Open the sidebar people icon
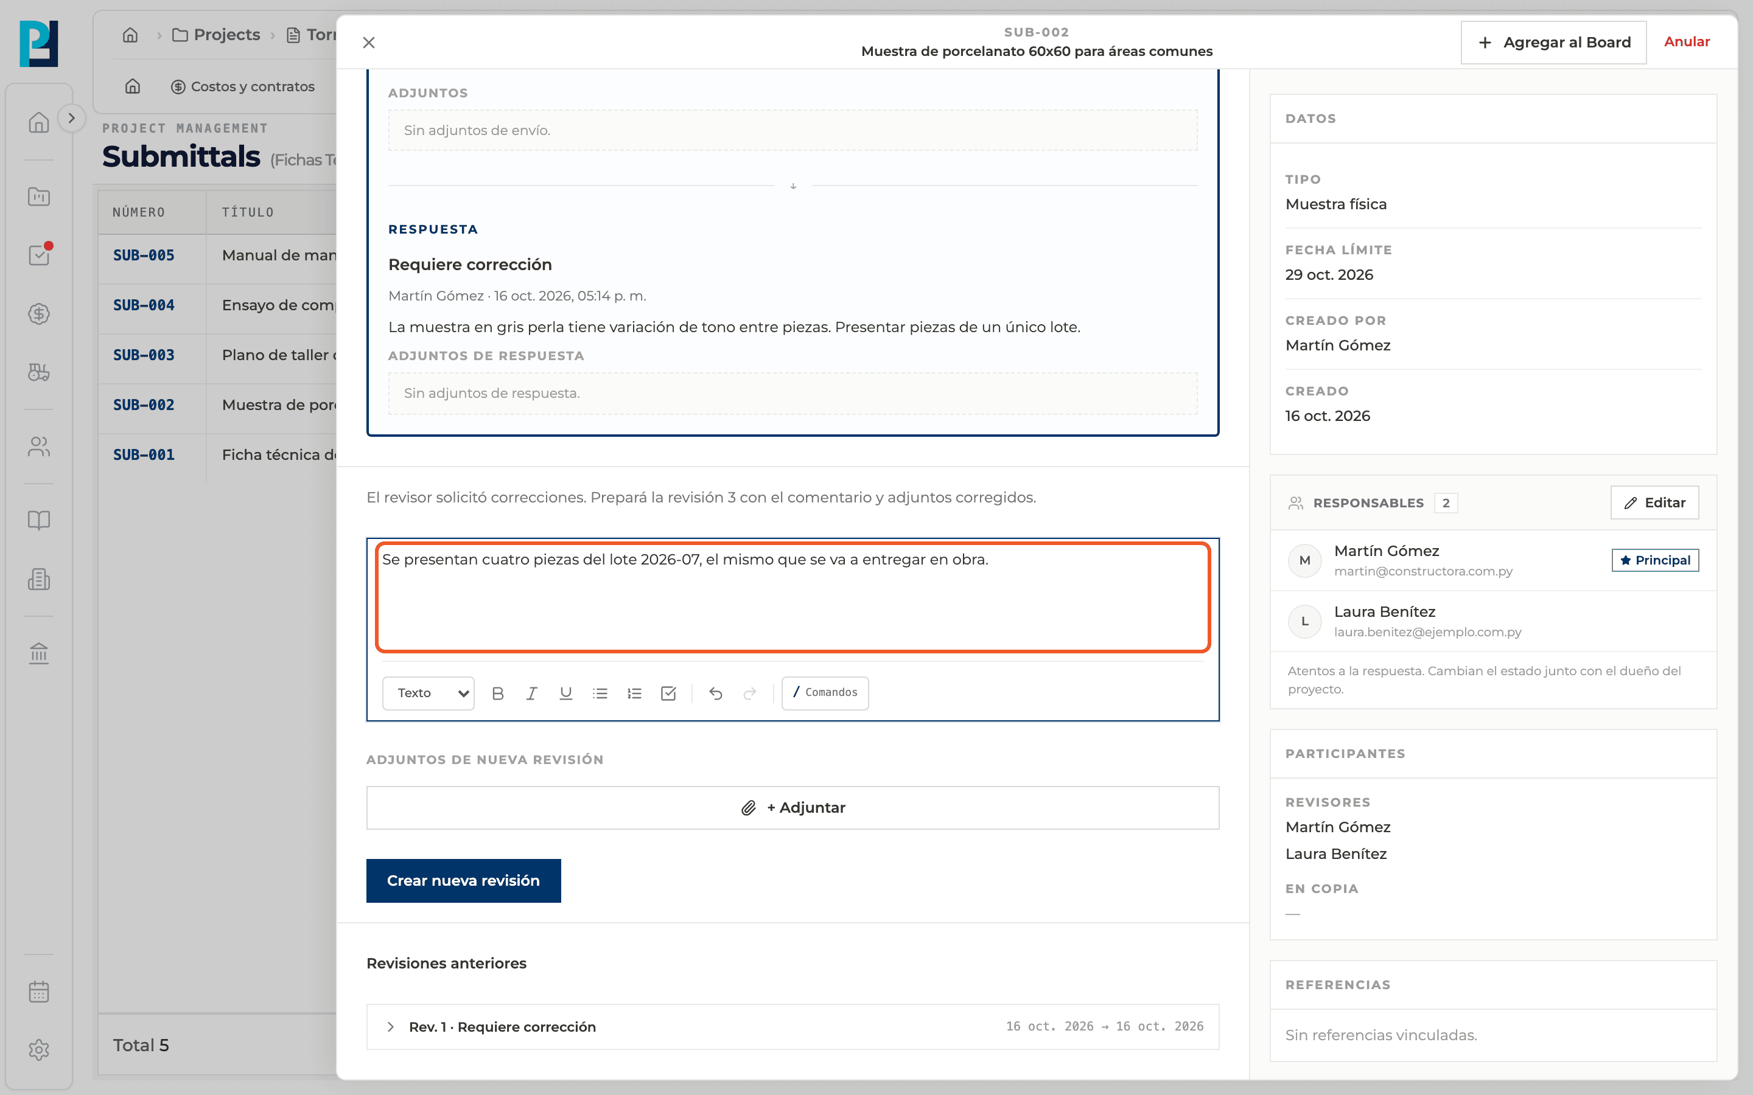 (x=39, y=447)
